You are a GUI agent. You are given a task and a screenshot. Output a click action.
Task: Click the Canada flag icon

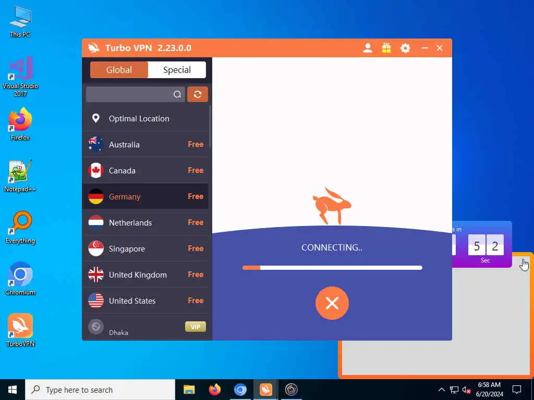click(96, 170)
